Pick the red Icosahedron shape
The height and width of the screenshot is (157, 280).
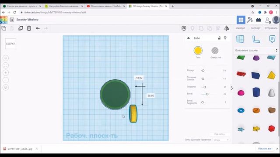click(271, 129)
